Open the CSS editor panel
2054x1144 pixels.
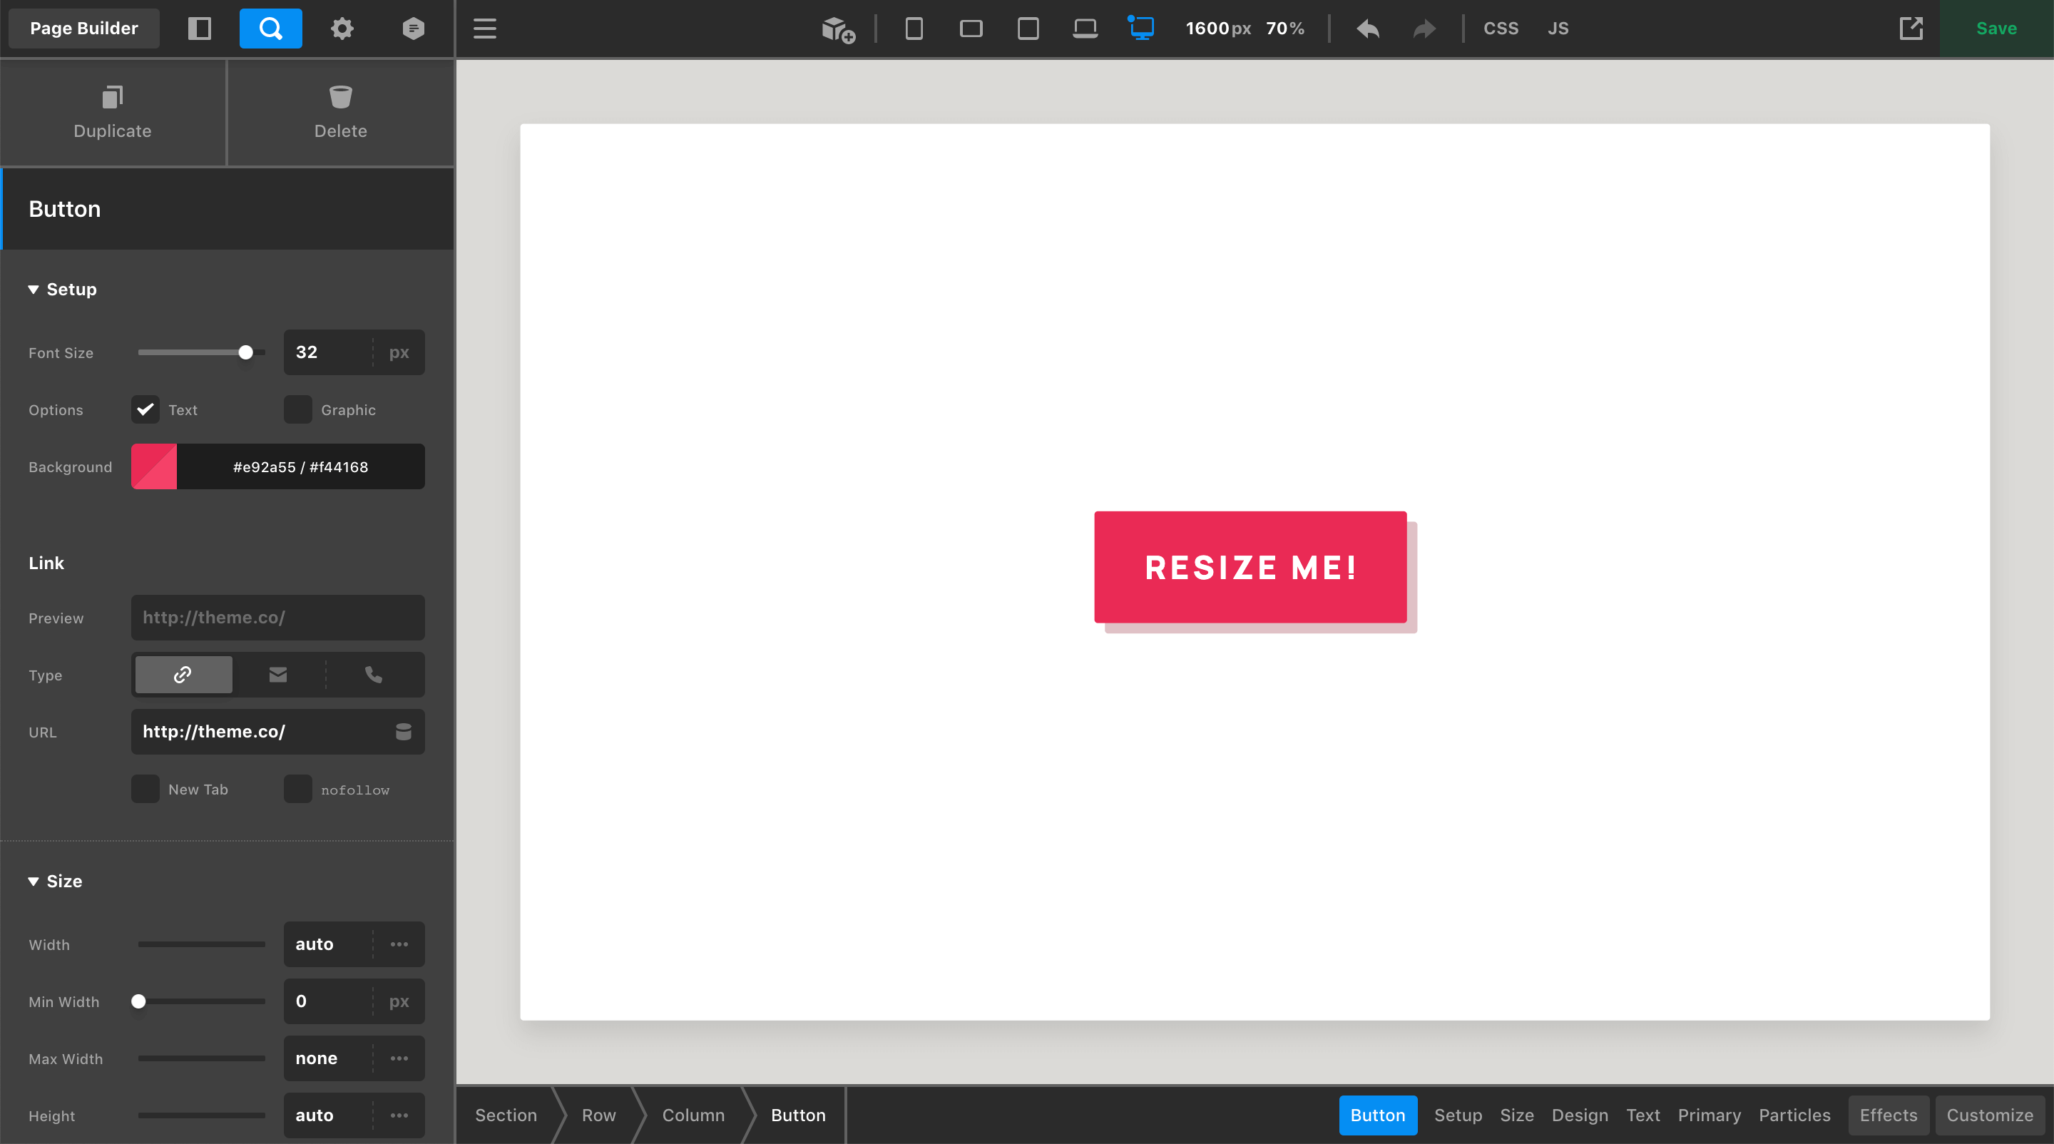[x=1498, y=27]
